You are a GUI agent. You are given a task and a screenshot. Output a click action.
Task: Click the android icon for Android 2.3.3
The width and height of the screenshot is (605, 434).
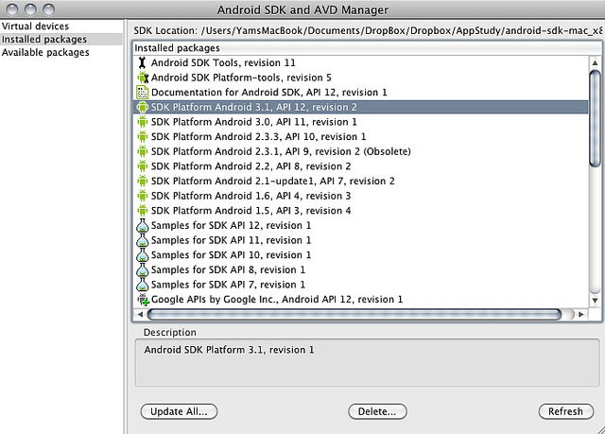tap(143, 136)
